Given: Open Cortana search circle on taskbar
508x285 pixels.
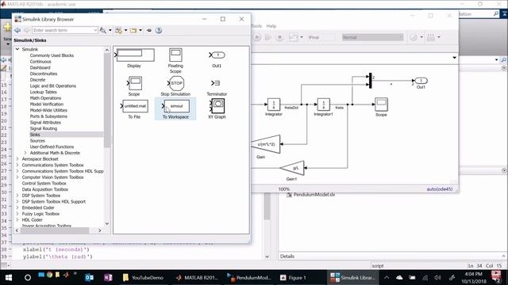Looking at the screenshot, I should pos(28,278).
